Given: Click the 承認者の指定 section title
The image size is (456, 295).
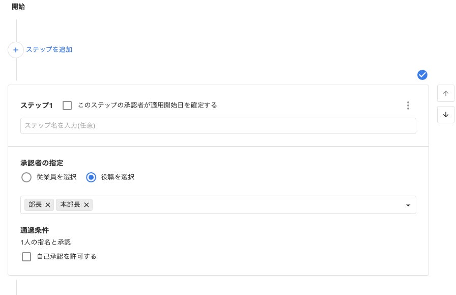Looking at the screenshot, I should point(42,163).
